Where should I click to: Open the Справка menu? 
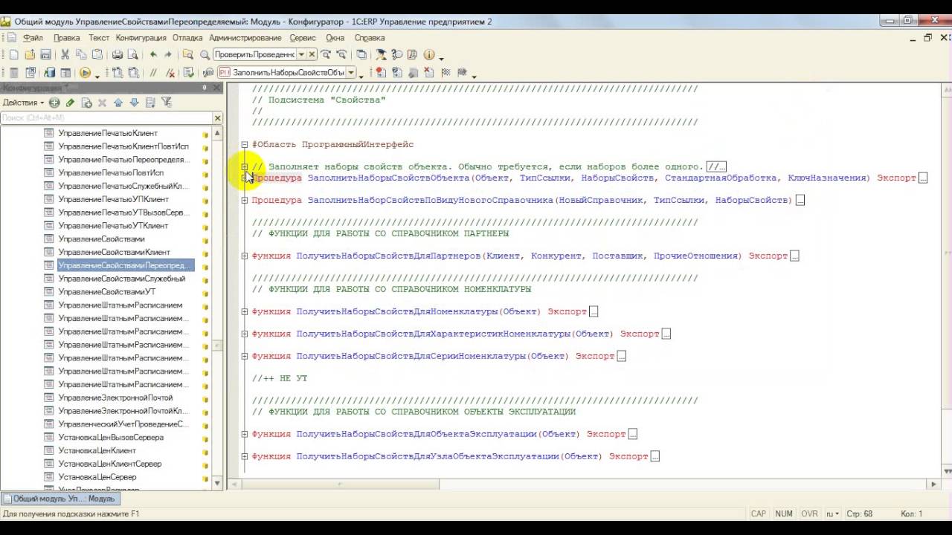point(370,38)
